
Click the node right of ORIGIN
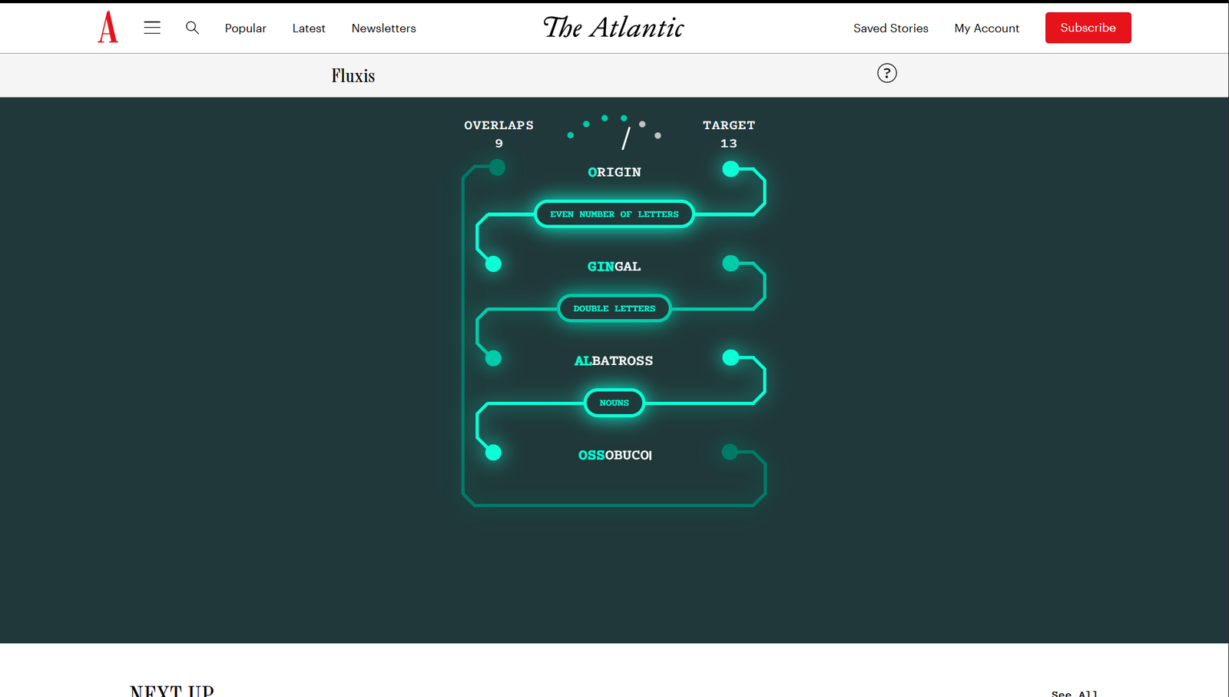[x=730, y=169]
